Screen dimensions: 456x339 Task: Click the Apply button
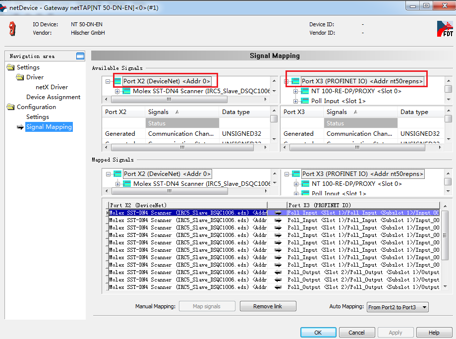[395, 332]
